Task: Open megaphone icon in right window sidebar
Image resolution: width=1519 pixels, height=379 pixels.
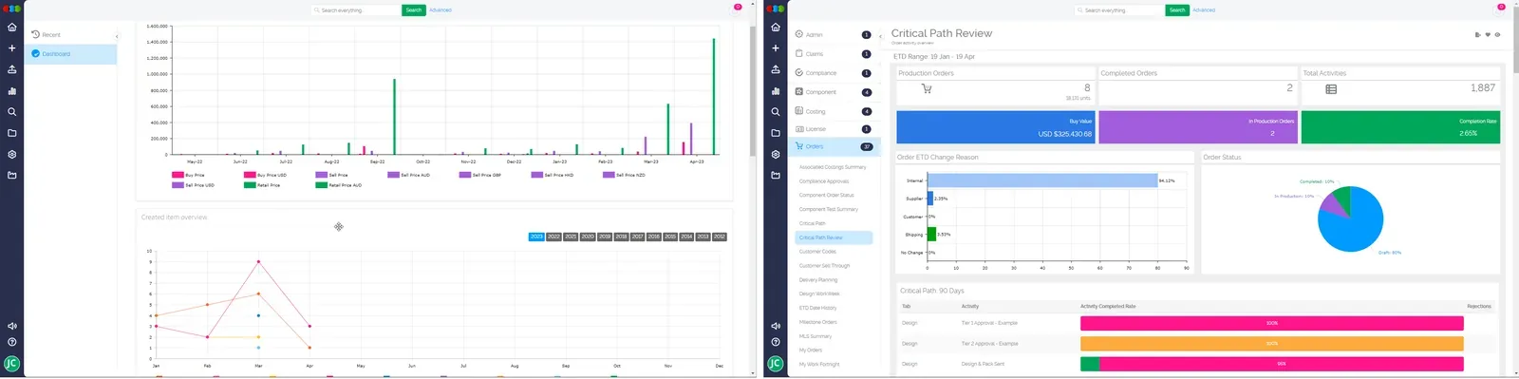Action: click(776, 326)
